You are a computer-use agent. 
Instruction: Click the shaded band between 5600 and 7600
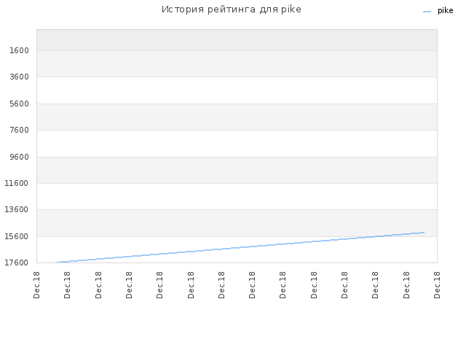pyautogui.click(x=237, y=117)
